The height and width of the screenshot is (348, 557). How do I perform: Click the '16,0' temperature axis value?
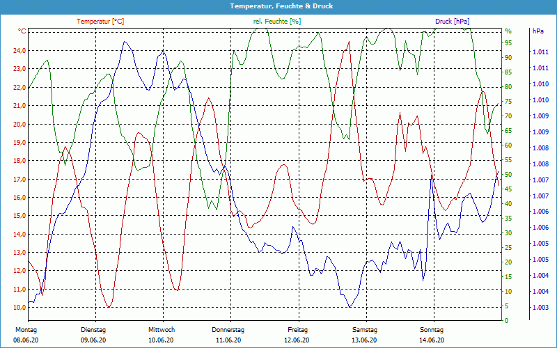pos(19,198)
